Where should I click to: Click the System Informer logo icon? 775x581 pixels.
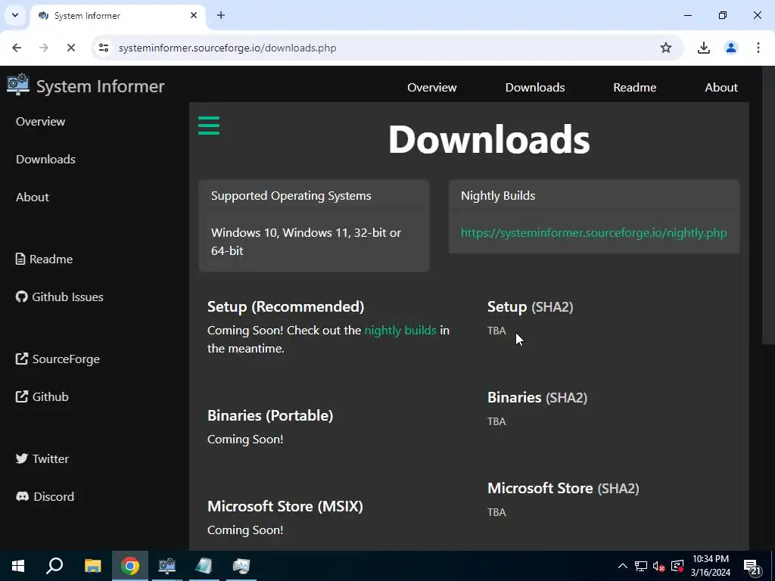[18, 85]
